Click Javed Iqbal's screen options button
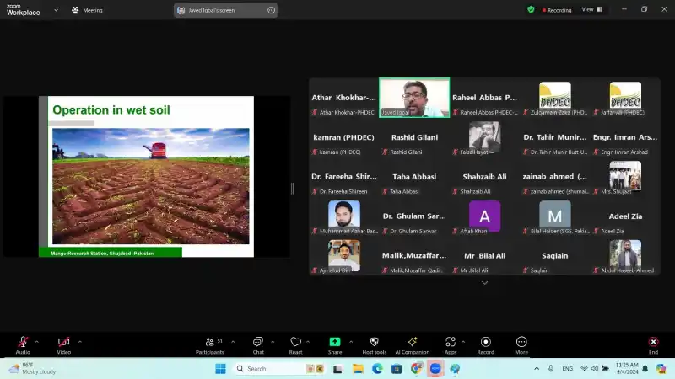675x379 pixels. [271, 10]
